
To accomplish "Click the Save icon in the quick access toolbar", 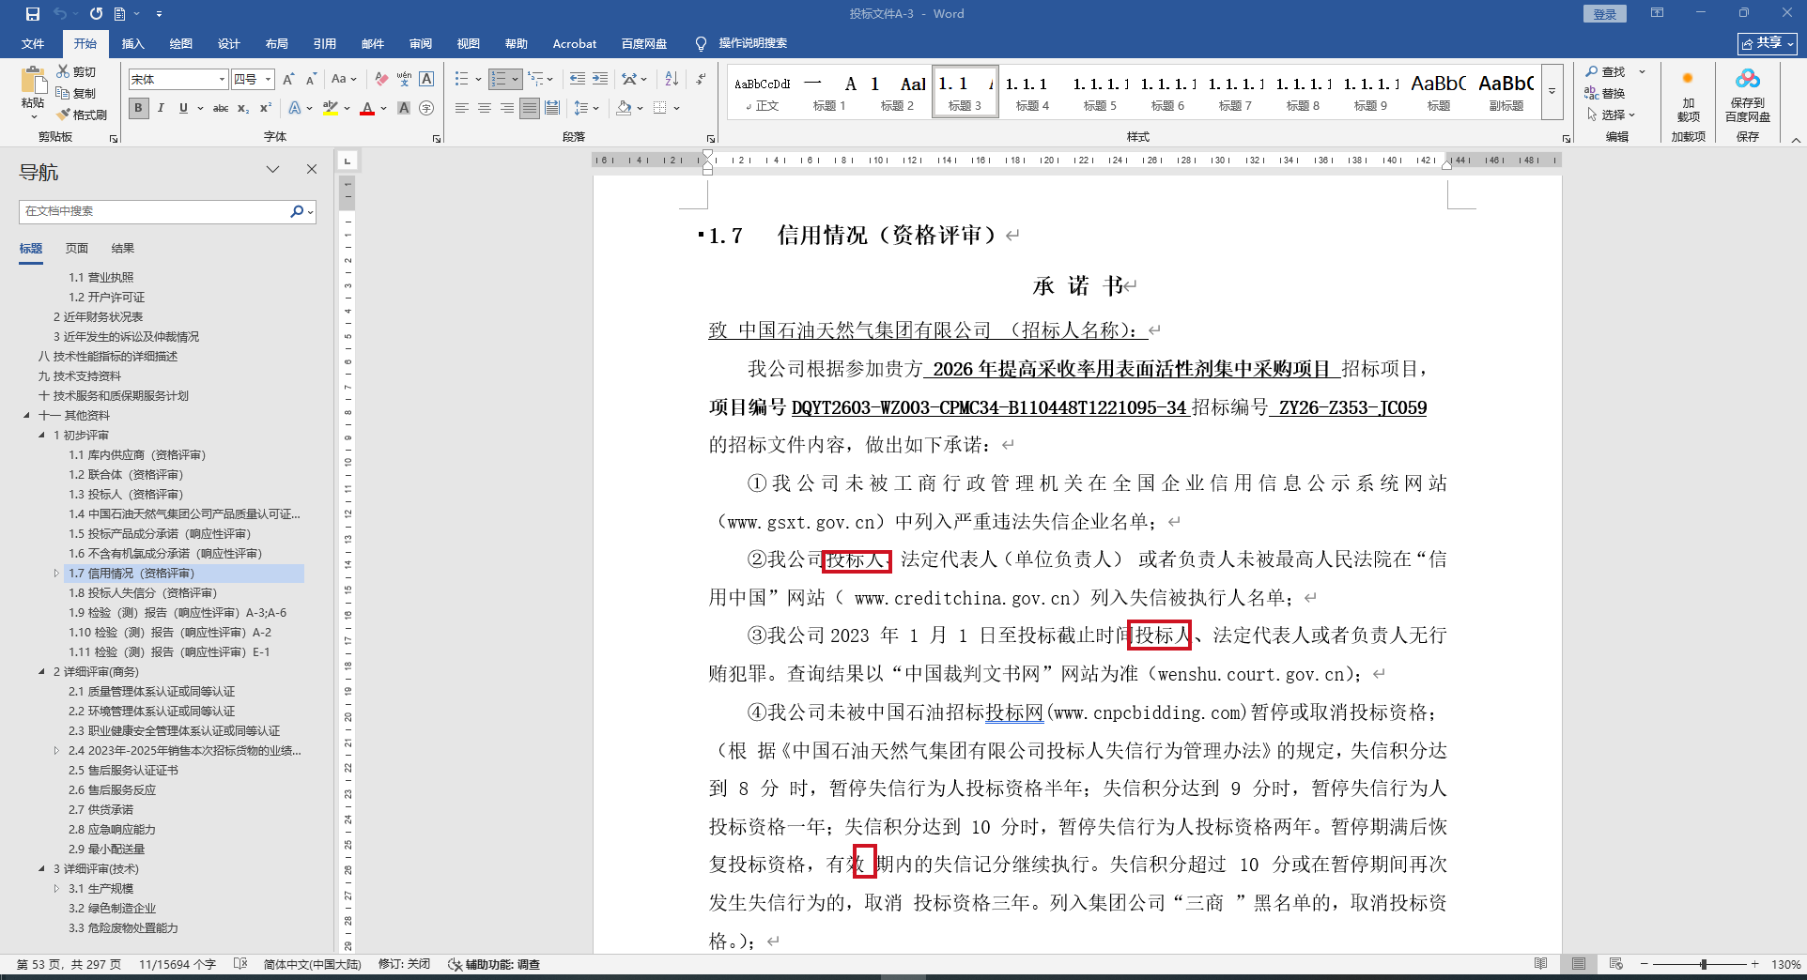I will (x=33, y=14).
